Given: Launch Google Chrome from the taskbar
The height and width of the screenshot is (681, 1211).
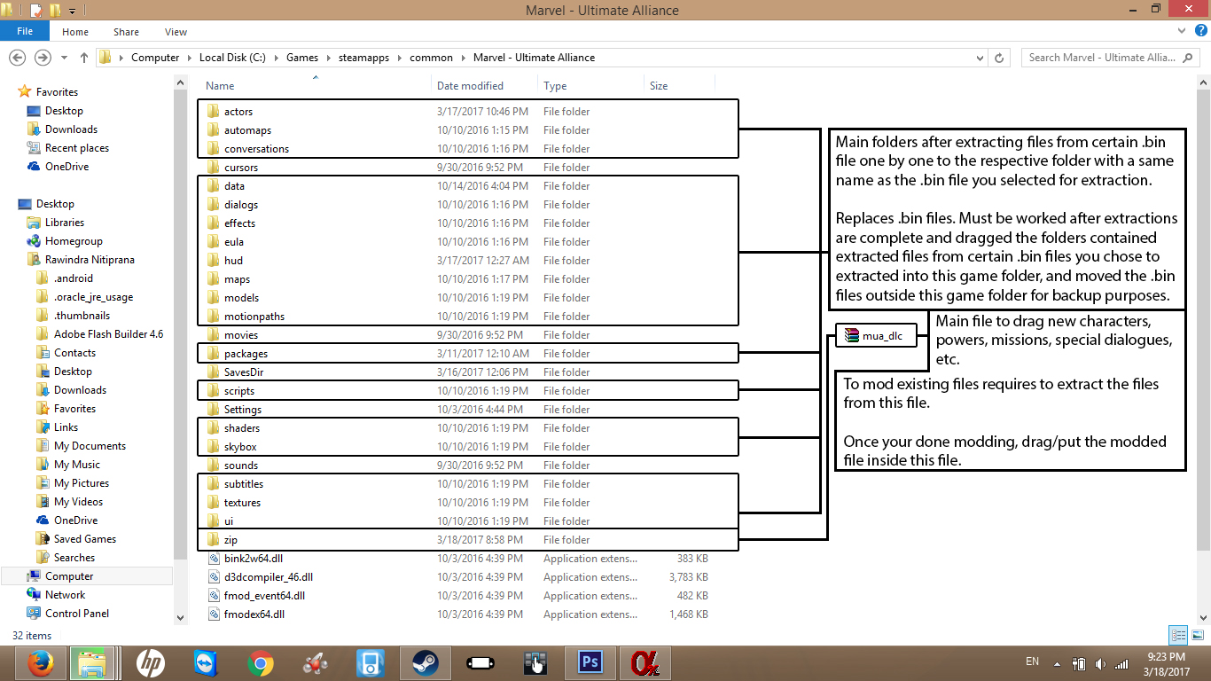Looking at the screenshot, I should click(x=261, y=663).
